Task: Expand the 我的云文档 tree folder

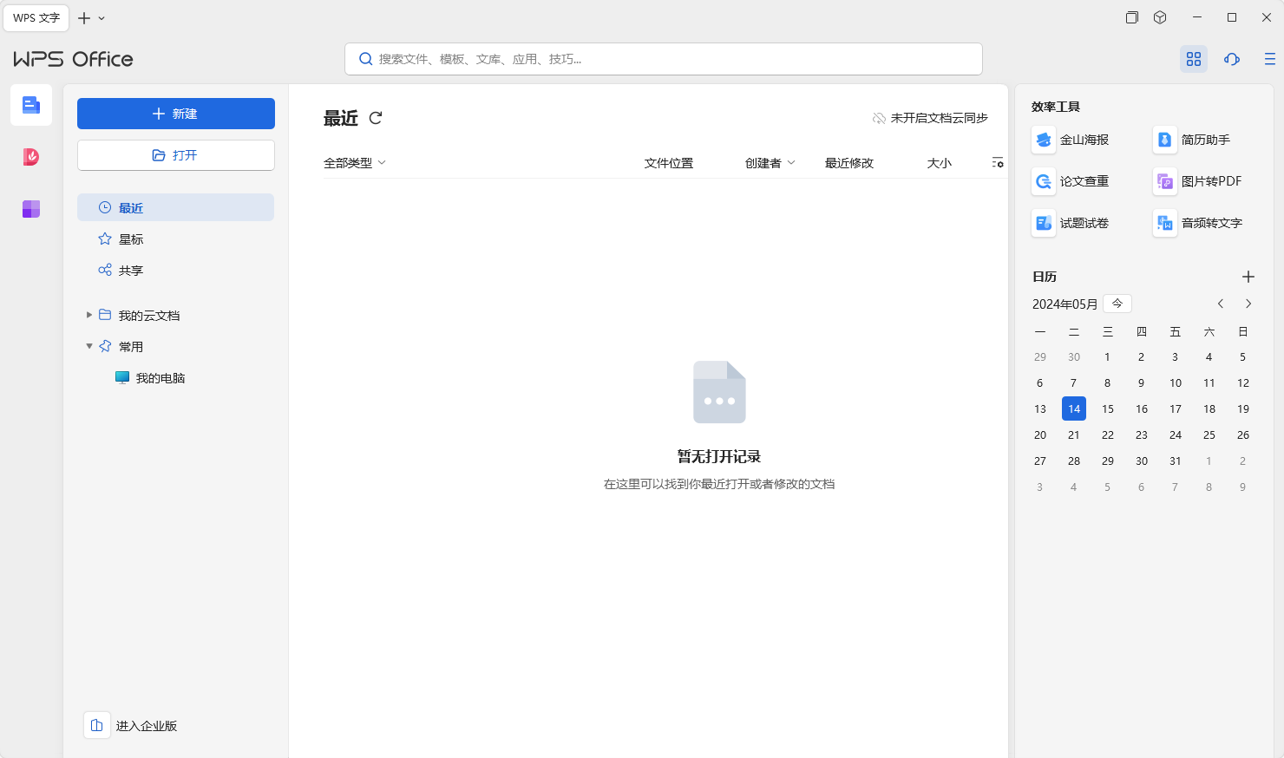Action: click(89, 315)
